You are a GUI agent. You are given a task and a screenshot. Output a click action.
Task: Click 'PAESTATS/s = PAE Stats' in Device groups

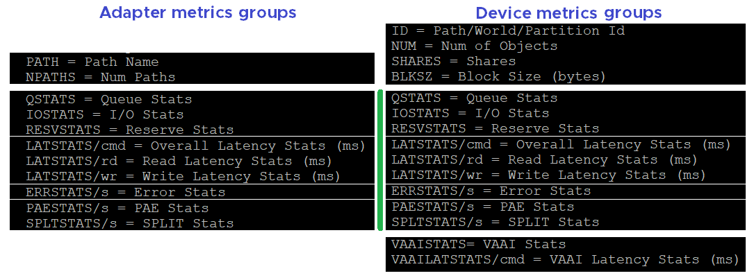[483, 207]
